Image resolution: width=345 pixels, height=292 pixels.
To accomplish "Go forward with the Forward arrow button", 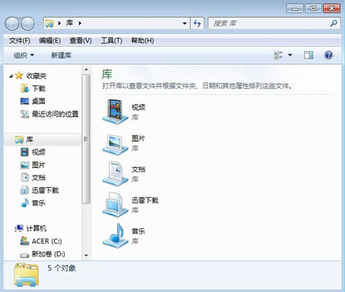I will (28, 23).
